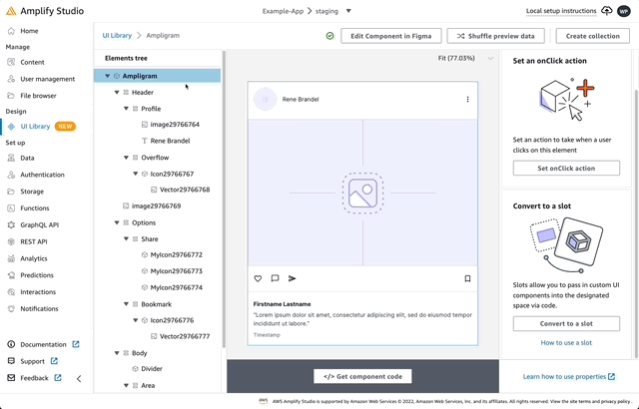Collapse the Icon29766767 tree node

pyautogui.click(x=136, y=174)
